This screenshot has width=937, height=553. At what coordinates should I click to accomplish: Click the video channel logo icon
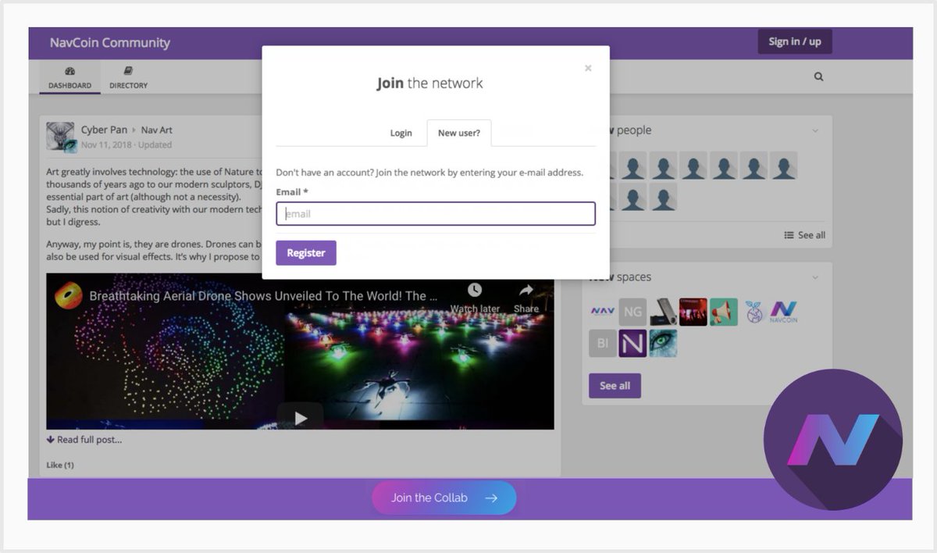point(69,296)
